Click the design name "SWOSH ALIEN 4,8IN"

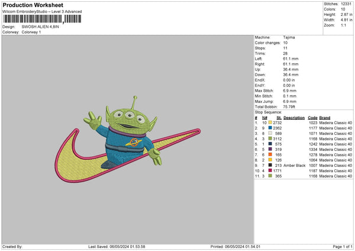tap(40, 27)
